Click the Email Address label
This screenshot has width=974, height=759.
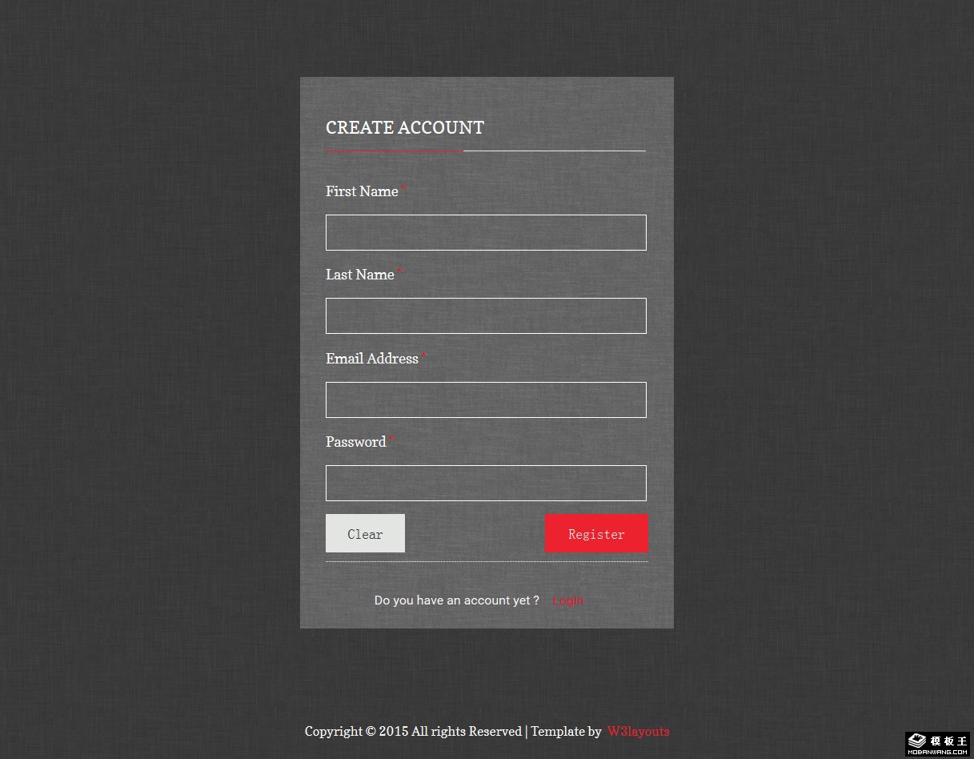[x=372, y=359]
